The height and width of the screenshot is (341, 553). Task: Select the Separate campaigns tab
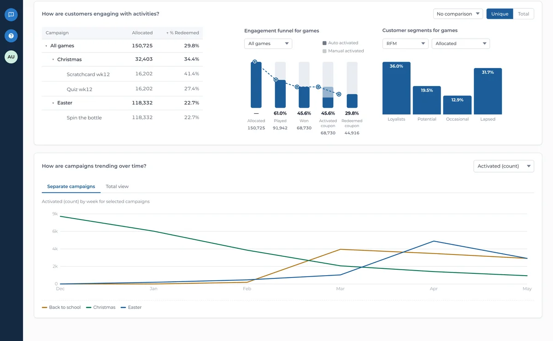pyautogui.click(x=71, y=186)
